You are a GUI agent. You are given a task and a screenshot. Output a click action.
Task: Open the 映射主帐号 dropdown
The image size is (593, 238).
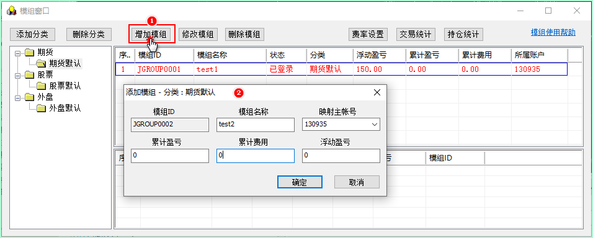(x=341, y=125)
